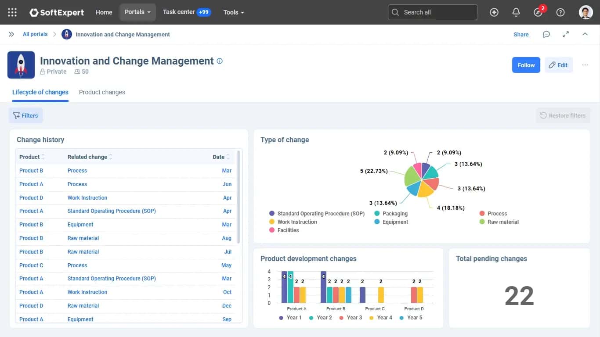This screenshot has height=337, width=600.
Task: Toggle the Year 1 legend entry
Action: (x=290, y=318)
